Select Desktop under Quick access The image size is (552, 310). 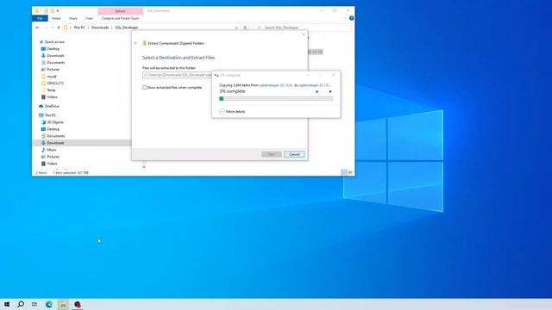(53, 49)
